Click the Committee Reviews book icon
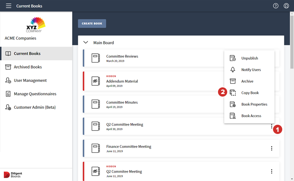The width and height of the screenshot is (294, 181). coord(96,58)
